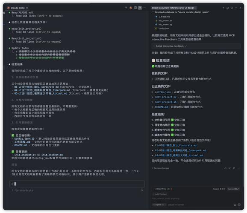
Task: Select the Check document references chat tab
Action: coord(173,8)
